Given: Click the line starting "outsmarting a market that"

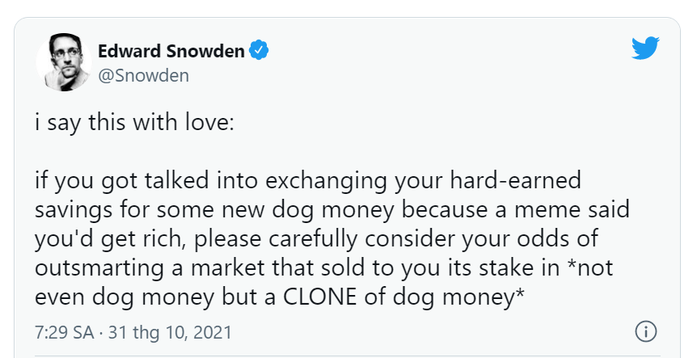Looking at the screenshot, I should pos(324,268).
